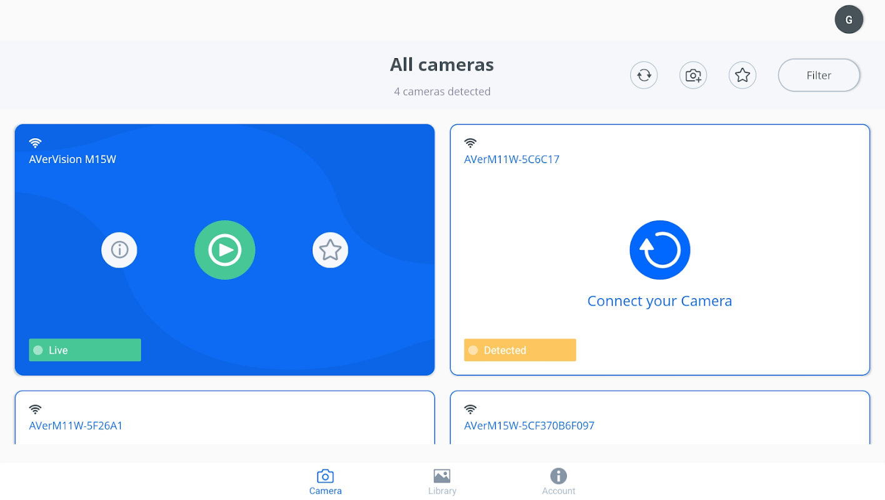This screenshot has width=885, height=500.
Task: Switch to the Camera tab
Action: [x=326, y=482]
